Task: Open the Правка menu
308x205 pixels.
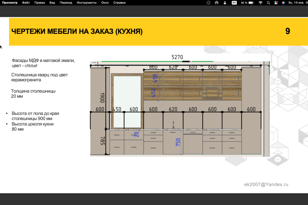Action: point(39,3)
